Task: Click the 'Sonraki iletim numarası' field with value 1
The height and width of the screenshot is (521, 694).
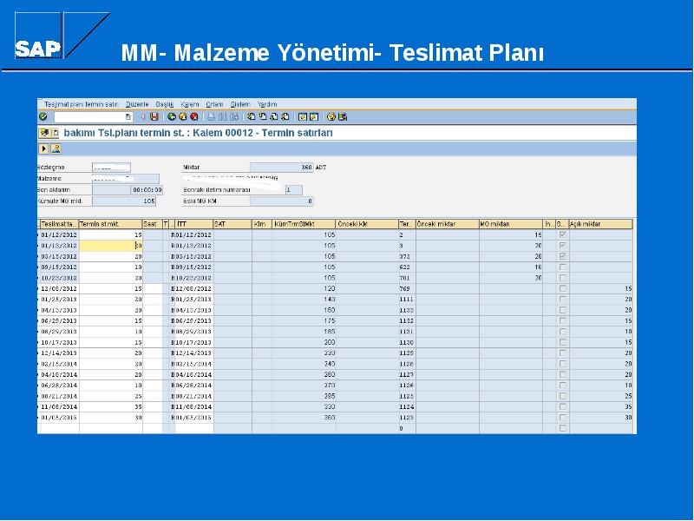Action: tap(294, 189)
